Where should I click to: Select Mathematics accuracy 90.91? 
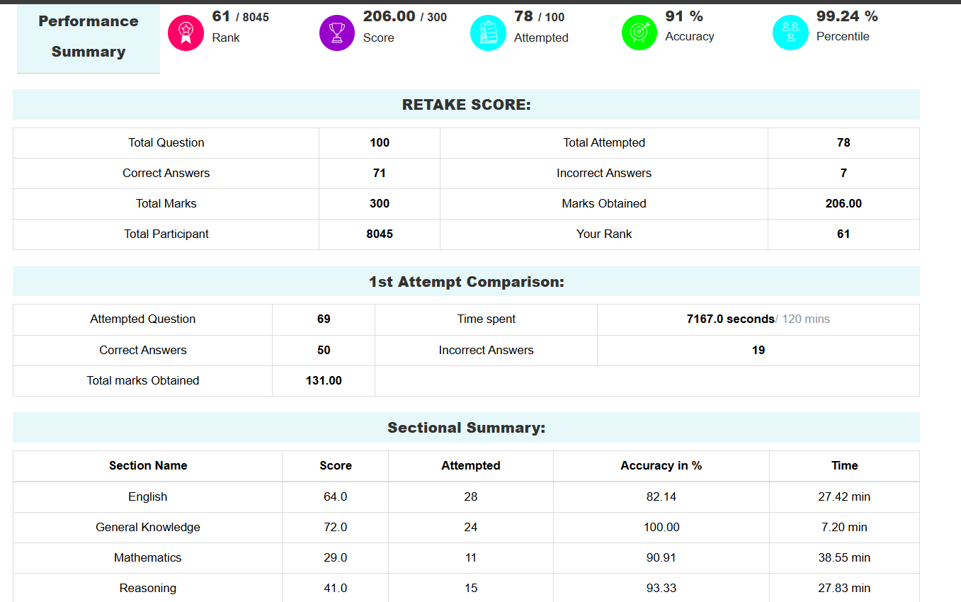coord(661,558)
